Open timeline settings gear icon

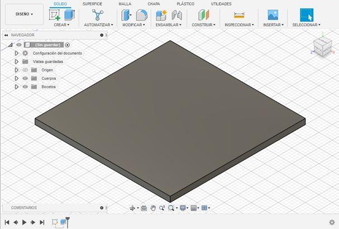coord(332,222)
